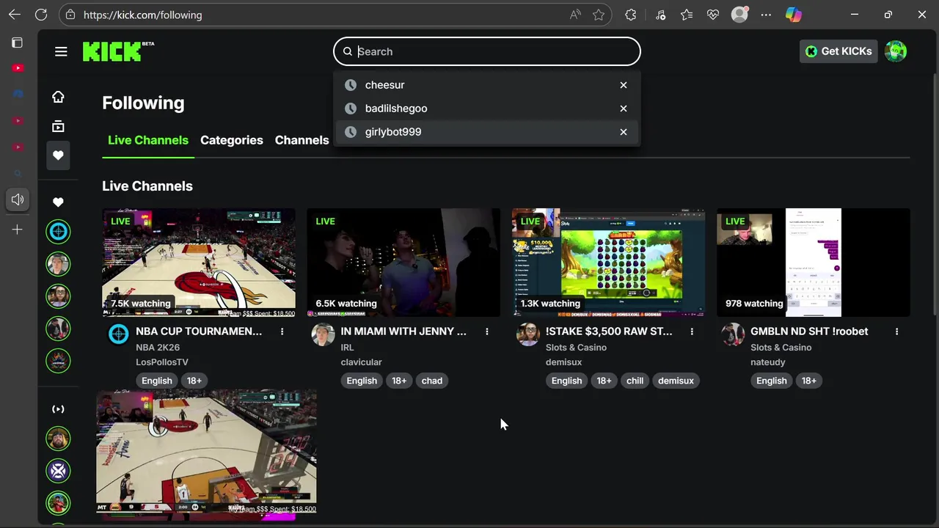Open the recommended broadcast icon in sidebar
The height and width of the screenshot is (528, 939).
58,409
